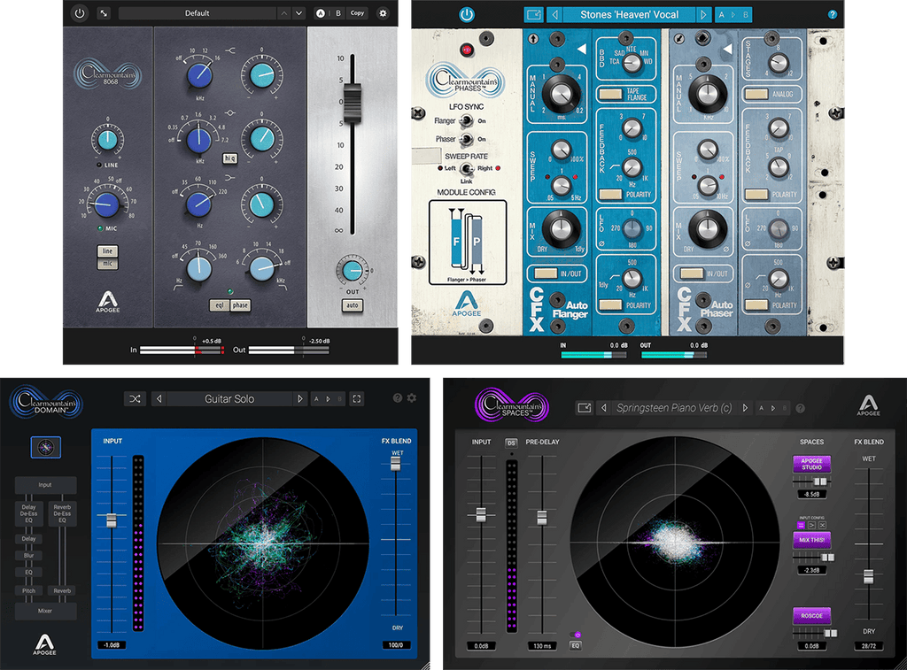Open the Domain Mixer module
The height and width of the screenshot is (670, 907).
[x=45, y=611]
